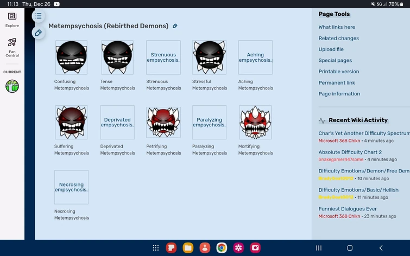Viewport: 410px width, 256px height.
Task: Launch the red notes app in dock
Action: point(171,248)
